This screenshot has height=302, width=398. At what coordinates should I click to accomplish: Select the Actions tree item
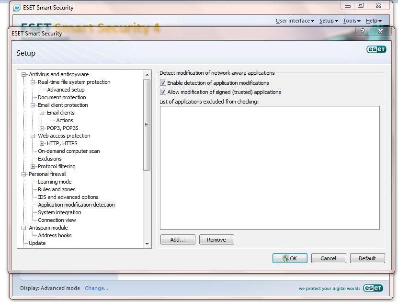pos(65,120)
